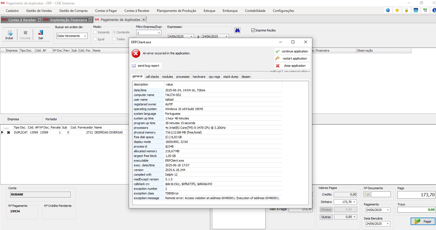Open the Data Bancária date picker
Viewport: 436px width, 230px height.
(x=388, y=224)
